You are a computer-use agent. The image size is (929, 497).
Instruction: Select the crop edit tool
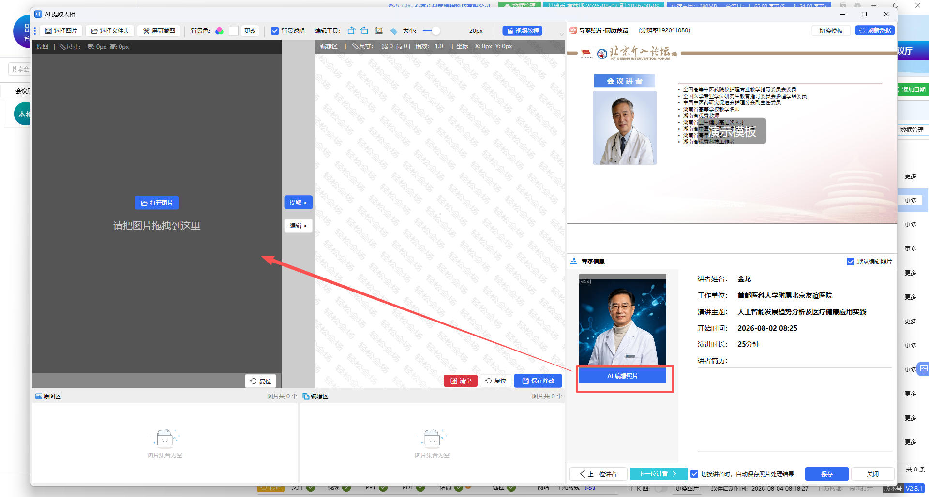click(x=379, y=31)
